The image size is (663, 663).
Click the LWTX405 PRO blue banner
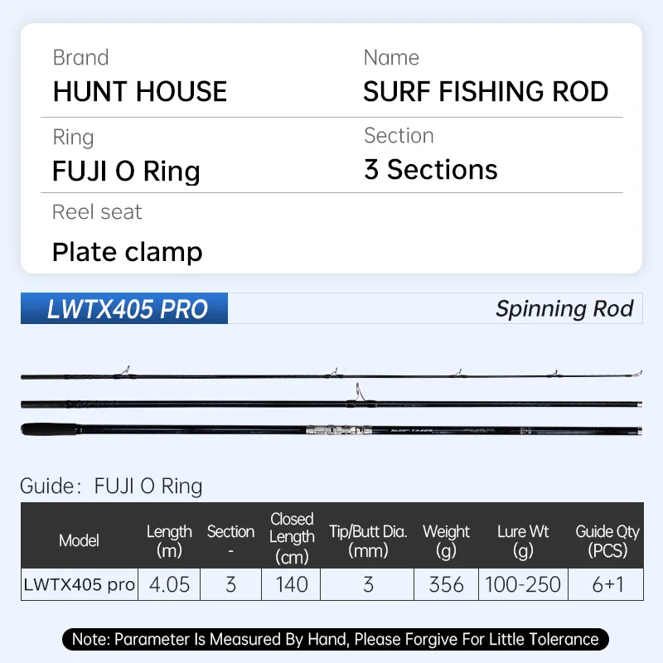coord(124,309)
